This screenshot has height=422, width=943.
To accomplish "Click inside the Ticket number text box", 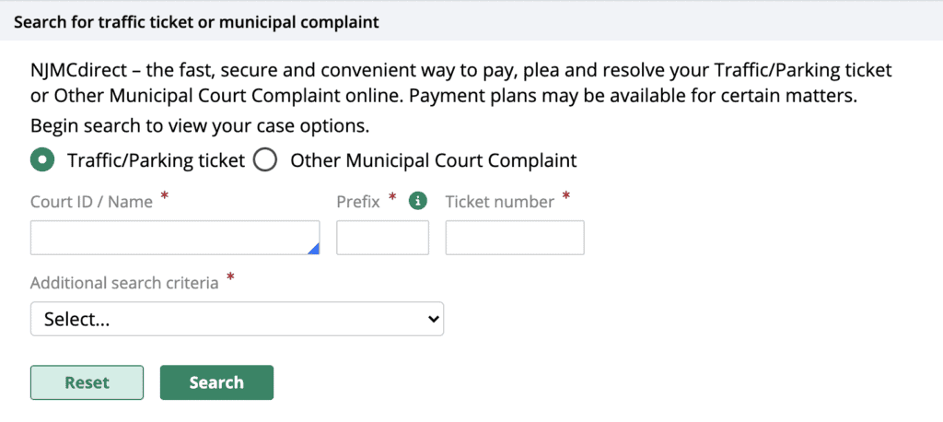I will click(515, 238).
